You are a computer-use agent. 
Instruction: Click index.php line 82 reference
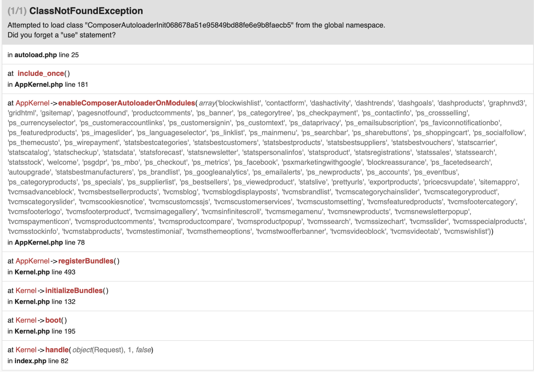click(38, 361)
